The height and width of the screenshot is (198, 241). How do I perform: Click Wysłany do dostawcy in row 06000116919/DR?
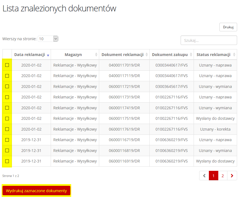(215, 161)
